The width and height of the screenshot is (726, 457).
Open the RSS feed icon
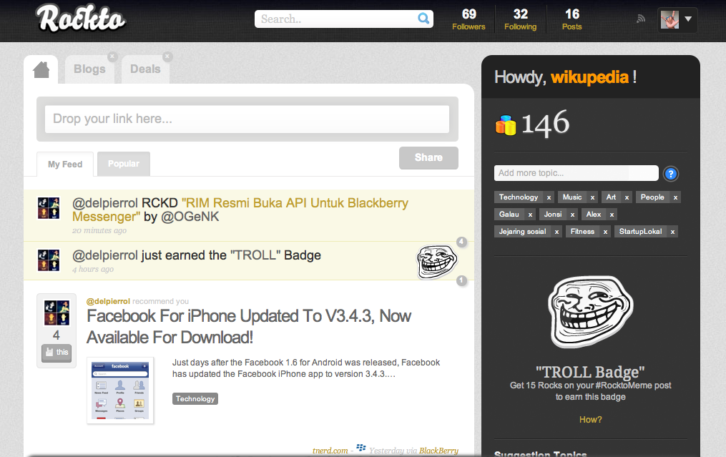pyautogui.click(x=641, y=19)
